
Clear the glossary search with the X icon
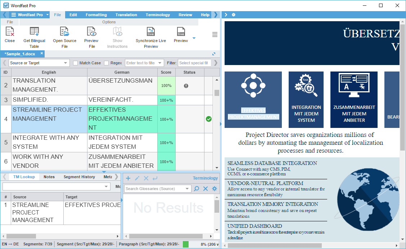pyautogui.click(x=206, y=189)
